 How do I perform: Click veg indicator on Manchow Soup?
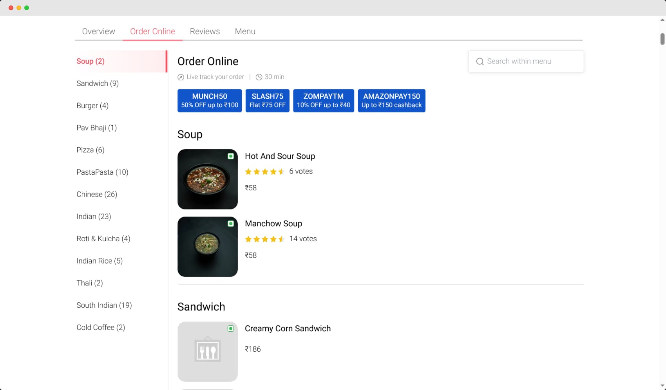coord(231,224)
